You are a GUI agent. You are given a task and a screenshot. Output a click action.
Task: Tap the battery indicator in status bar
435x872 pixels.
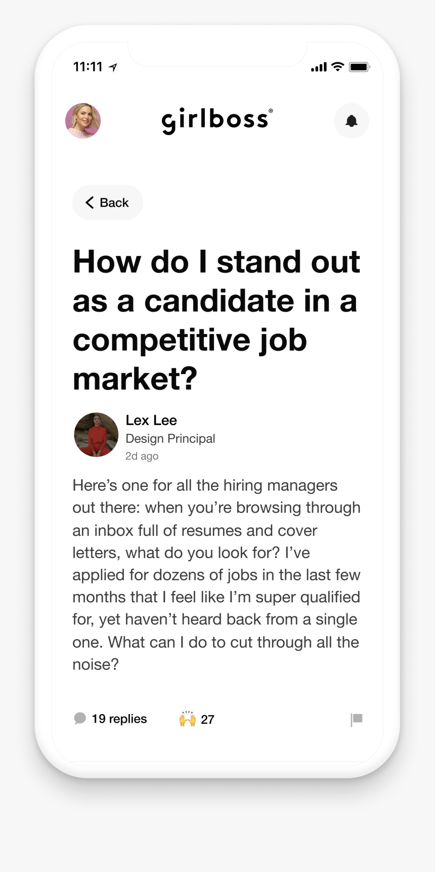point(359,67)
